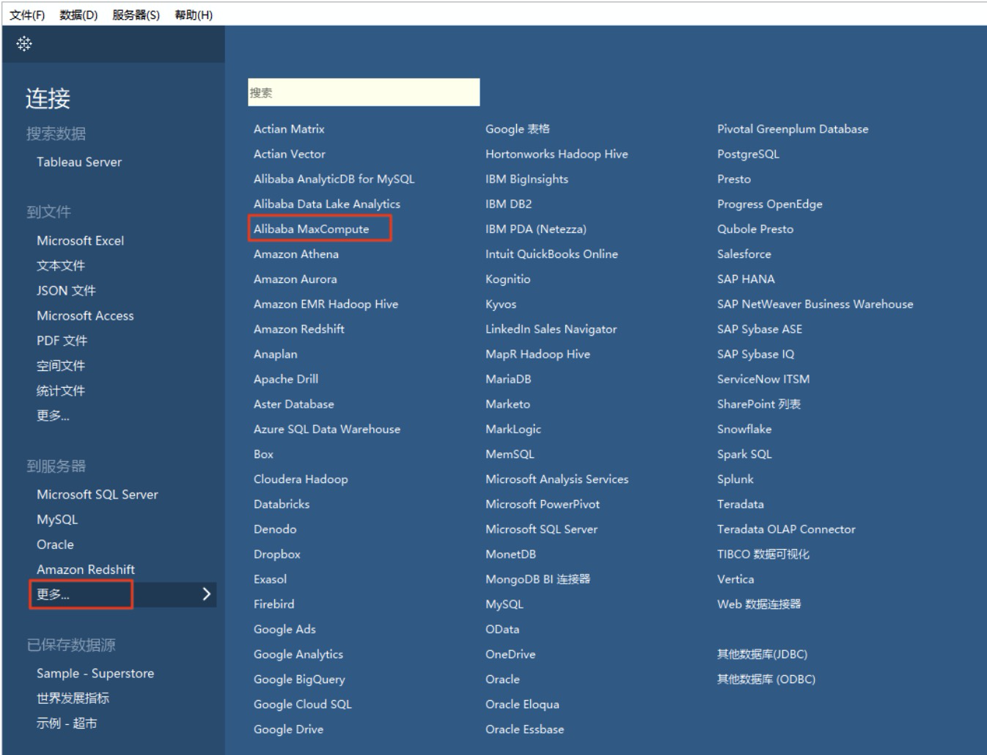
Task: Select Oracle in left sidebar
Action: (x=55, y=544)
